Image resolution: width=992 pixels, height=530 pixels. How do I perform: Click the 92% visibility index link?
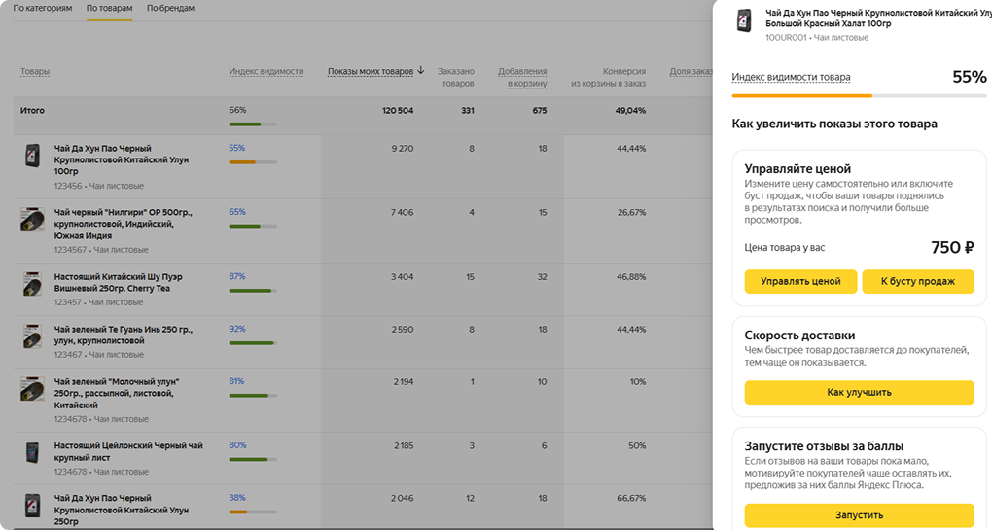[x=236, y=329]
